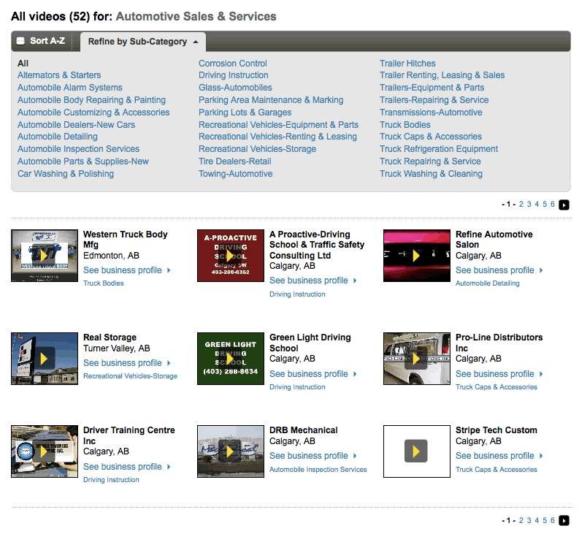Filter by Trailer Renting, Leasing & Sales
This screenshot has width=579, height=534.
[x=442, y=75]
